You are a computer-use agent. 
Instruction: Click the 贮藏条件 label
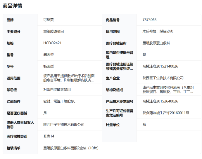pyautogui.click(x=13, y=102)
